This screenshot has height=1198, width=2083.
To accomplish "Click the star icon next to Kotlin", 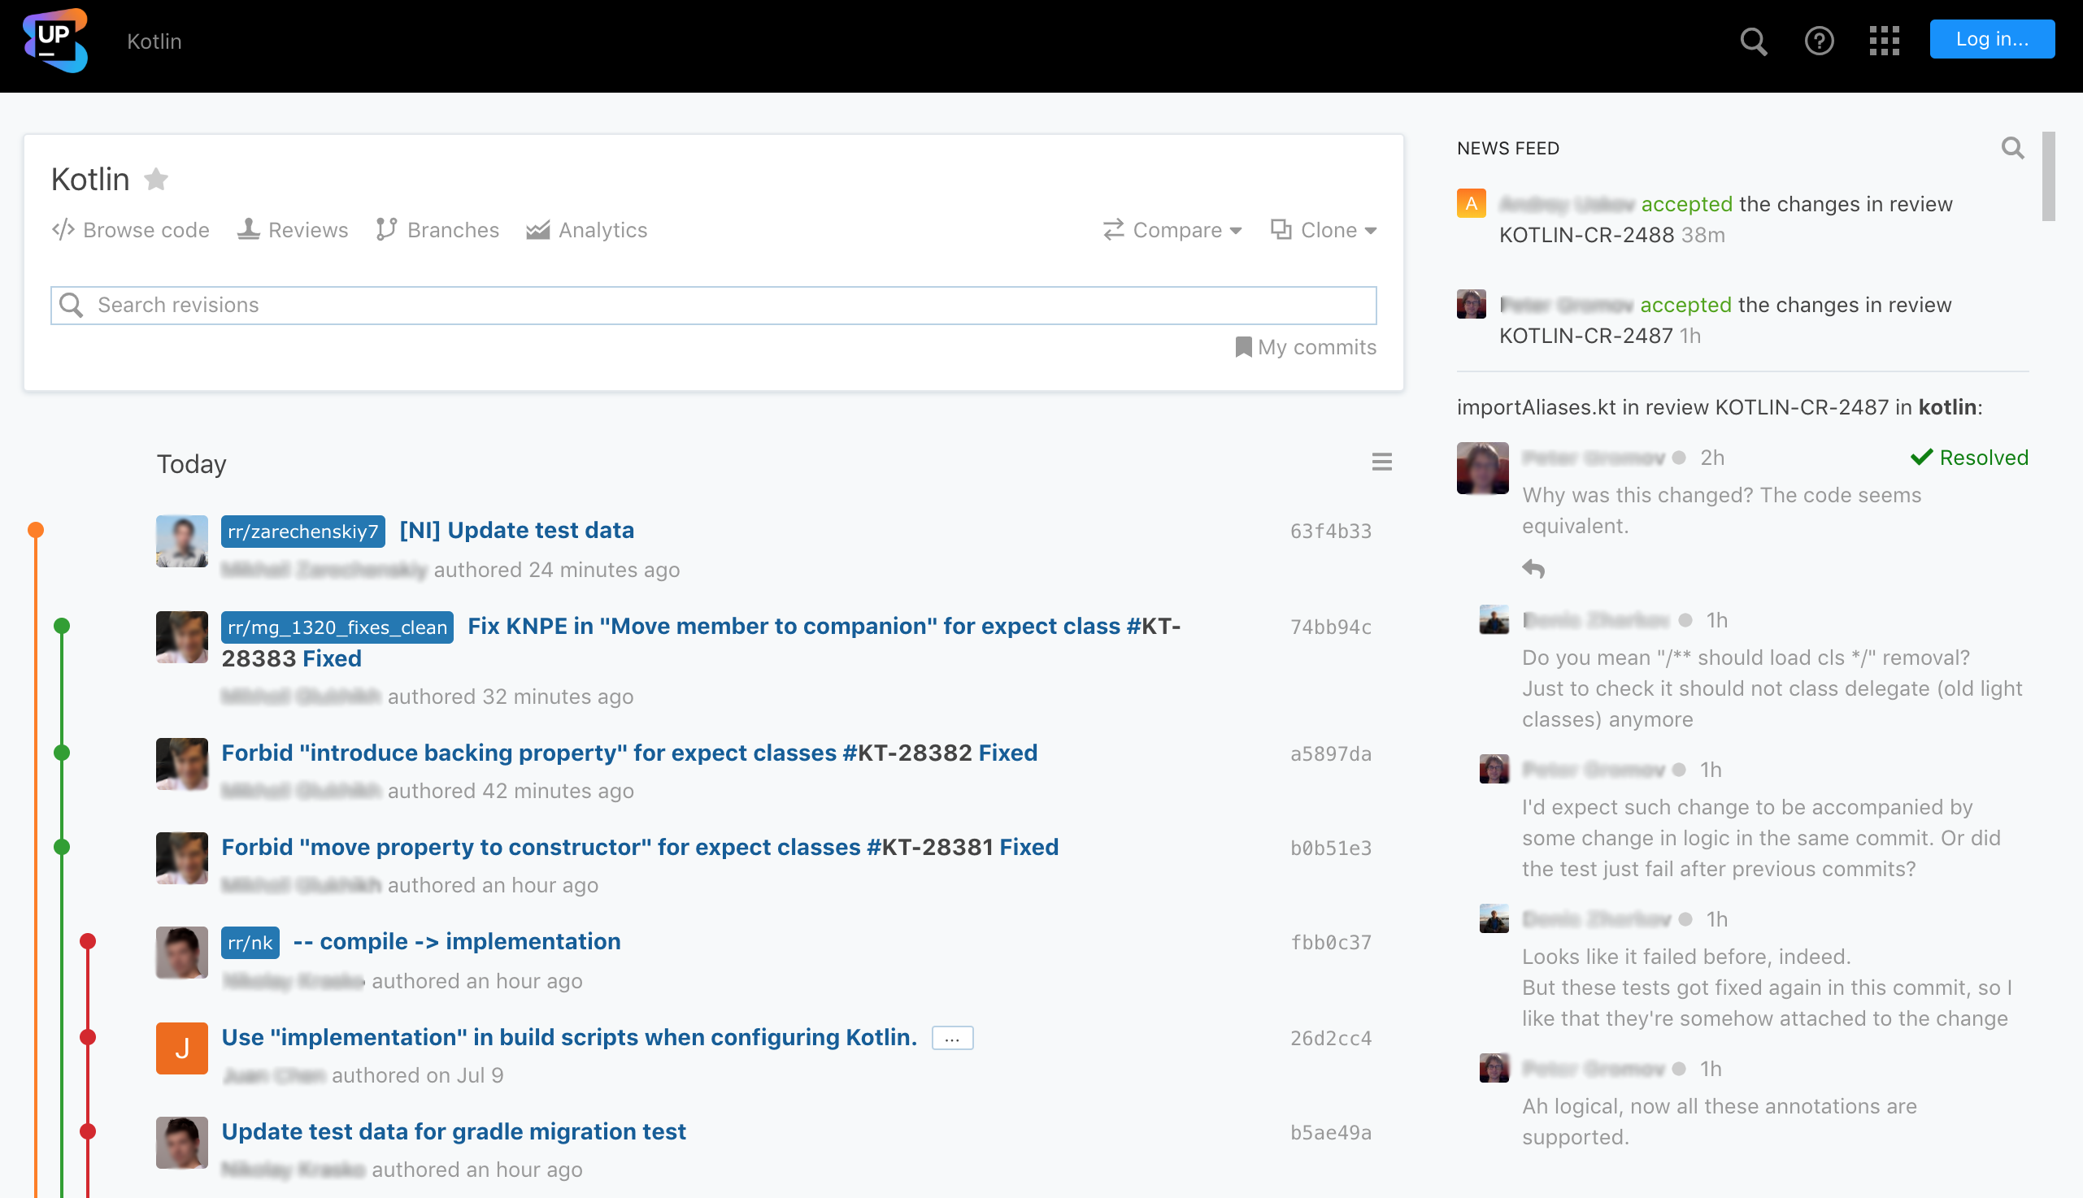I will point(156,177).
